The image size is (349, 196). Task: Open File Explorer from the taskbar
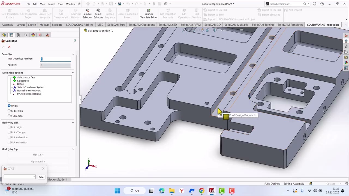pyautogui.click(x=172, y=191)
